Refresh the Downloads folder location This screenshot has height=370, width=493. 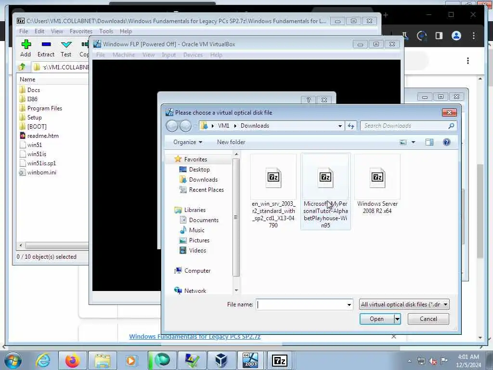tap(351, 126)
